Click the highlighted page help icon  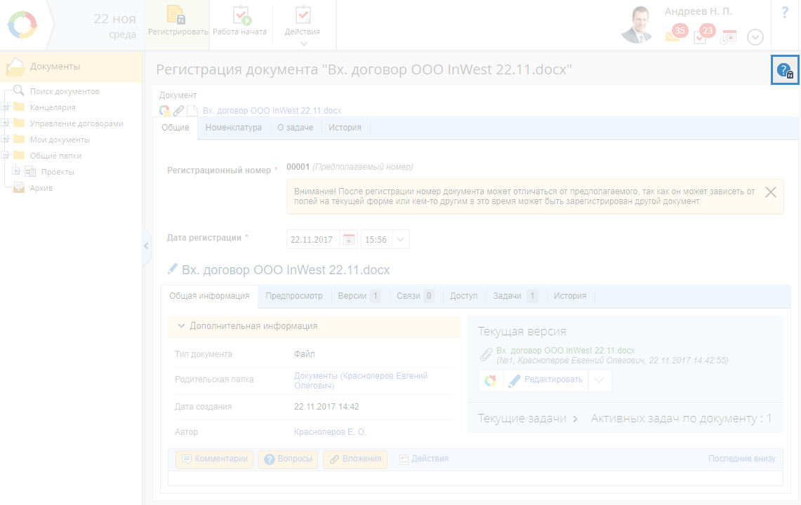tap(785, 70)
